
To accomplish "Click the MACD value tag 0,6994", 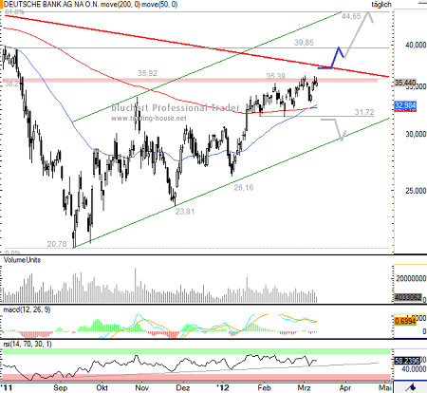I will [405, 322].
